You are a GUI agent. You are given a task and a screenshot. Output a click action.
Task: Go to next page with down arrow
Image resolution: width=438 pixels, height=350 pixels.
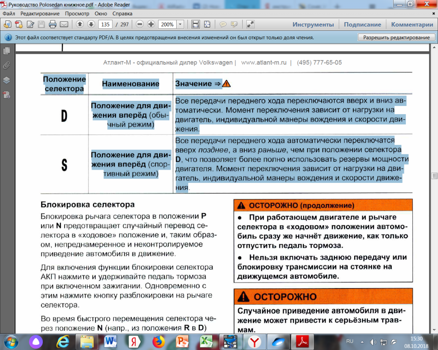pos(91,24)
